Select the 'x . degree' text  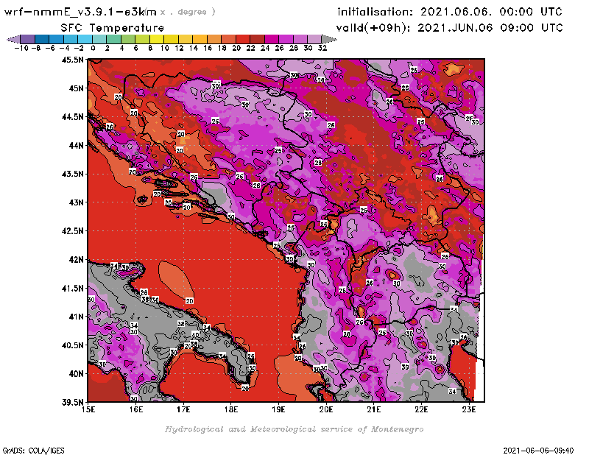(188, 12)
